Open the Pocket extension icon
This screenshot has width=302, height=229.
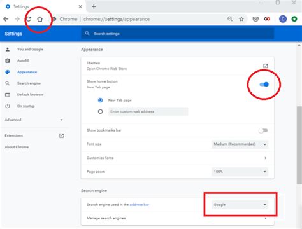pyautogui.click(x=255, y=19)
